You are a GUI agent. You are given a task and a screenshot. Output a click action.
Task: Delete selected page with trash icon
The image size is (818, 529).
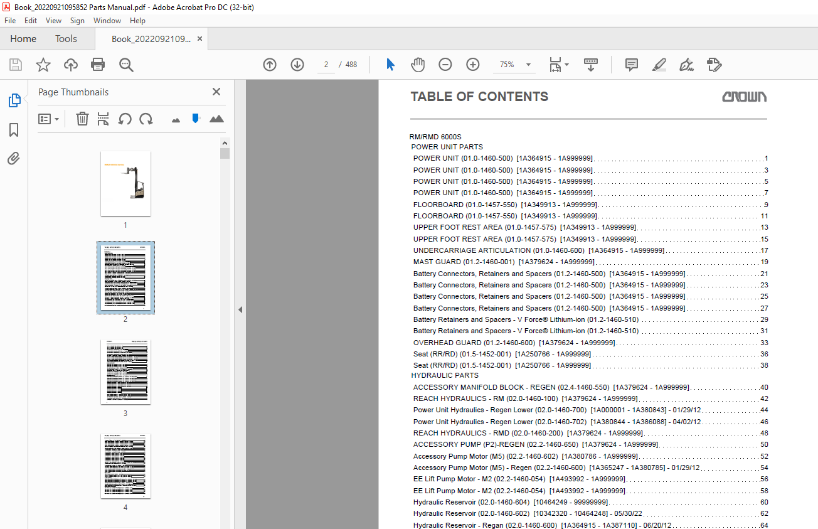[x=82, y=119]
